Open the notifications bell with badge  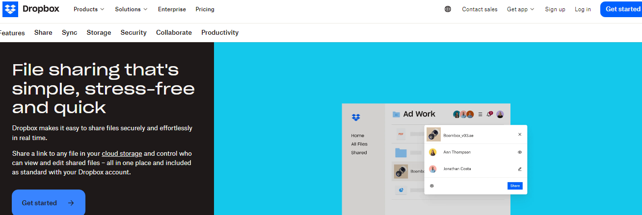[x=489, y=114]
